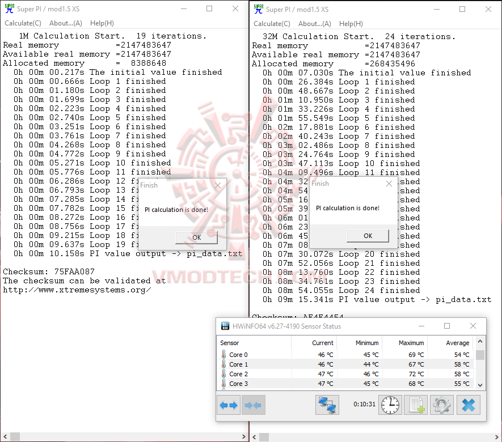The height and width of the screenshot is (442, 502).
Task: Click right Super PI horizontal scroll left arrow
Action: coord(254,437)
